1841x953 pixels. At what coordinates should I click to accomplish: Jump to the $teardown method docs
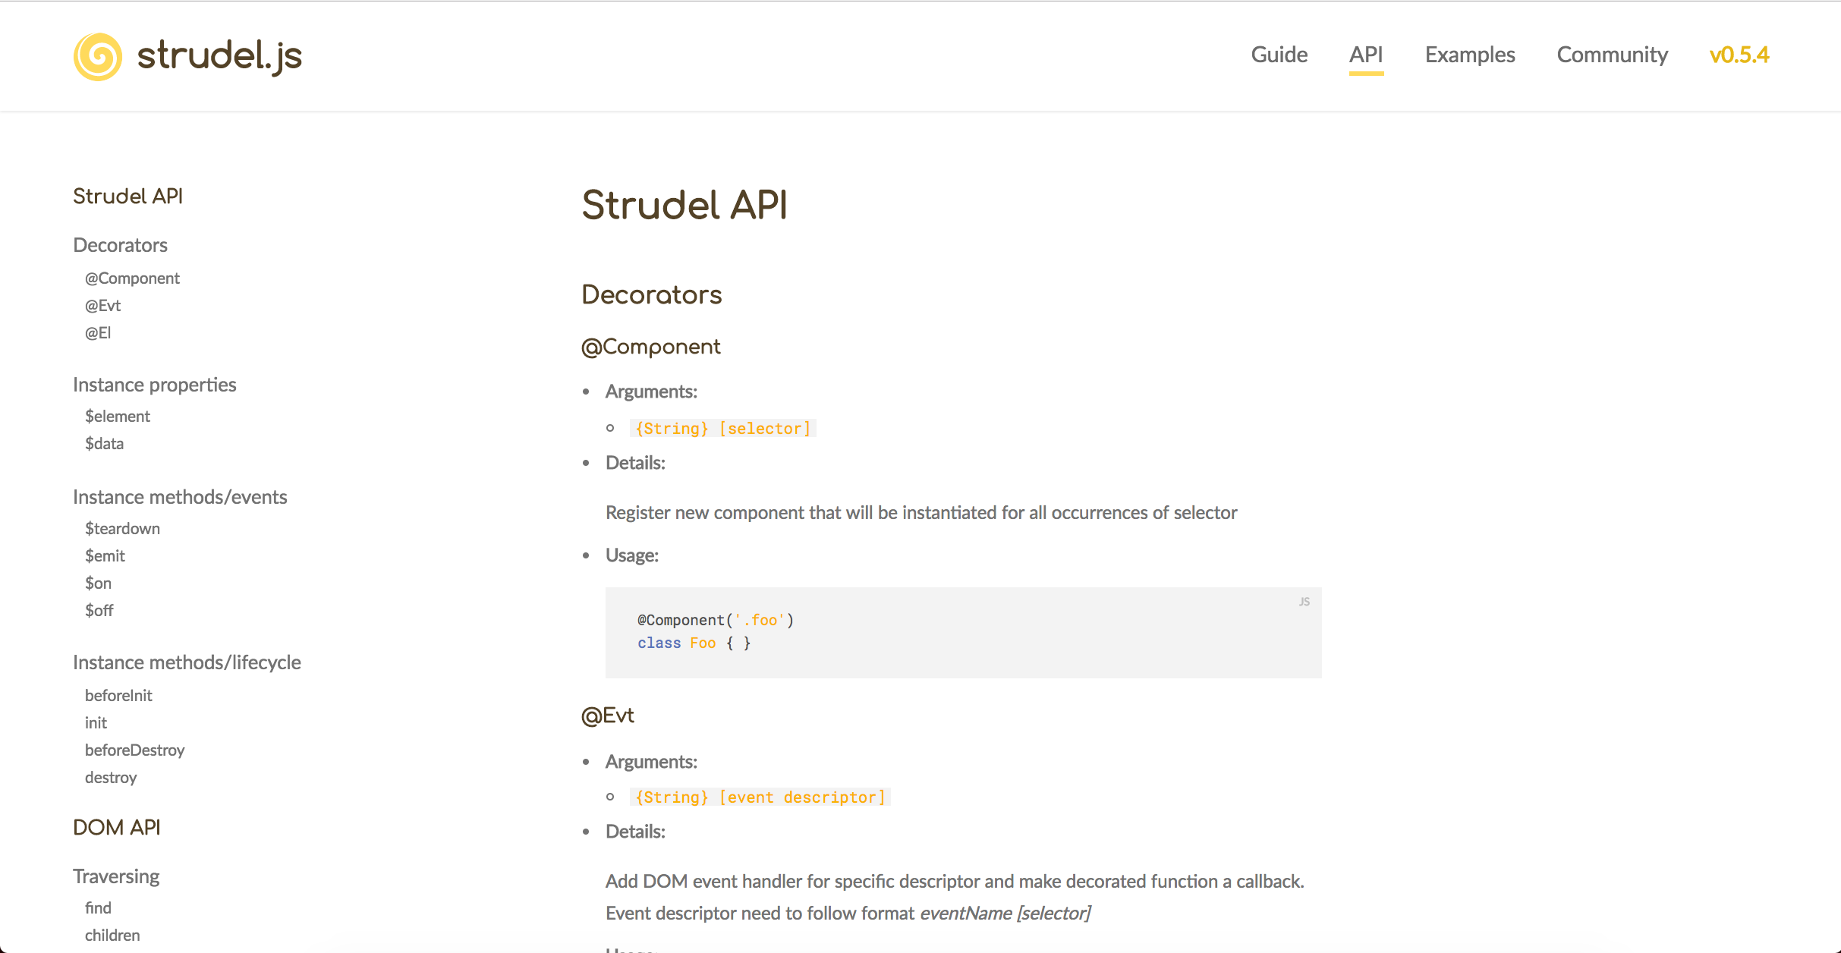122,528
